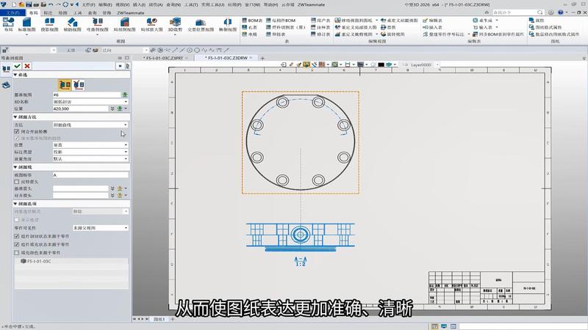Click the green checkmark to confirm the section view

pos(17,65)
